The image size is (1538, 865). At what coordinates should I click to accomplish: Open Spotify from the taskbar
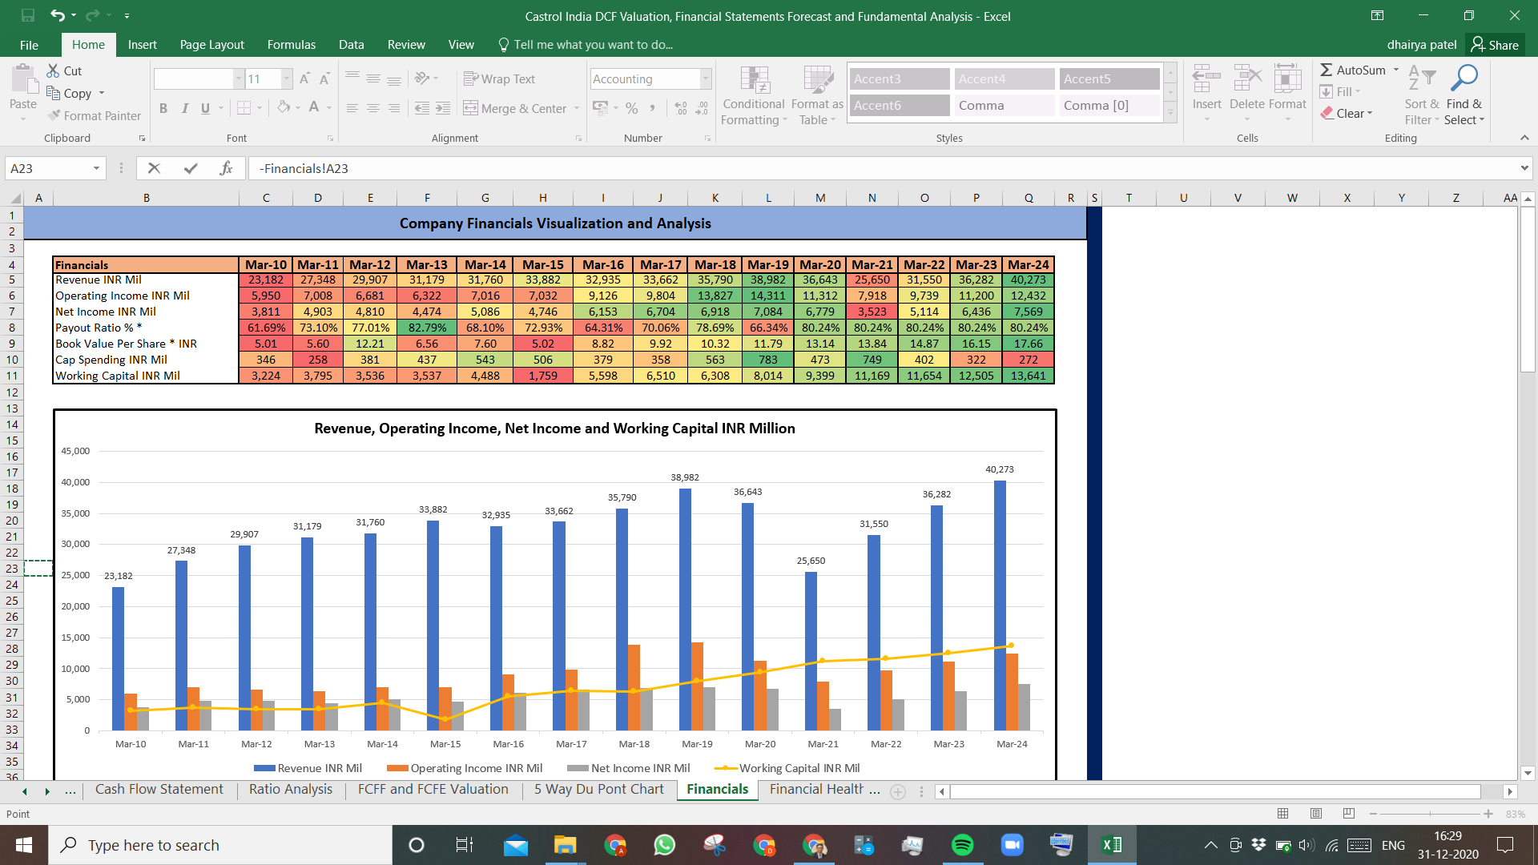tap(962, 845)
